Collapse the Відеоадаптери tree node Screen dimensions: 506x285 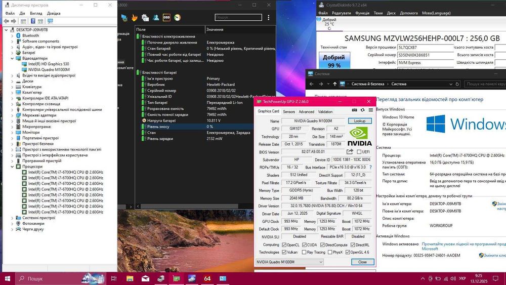pyautogui.click(x=13, y=58)
